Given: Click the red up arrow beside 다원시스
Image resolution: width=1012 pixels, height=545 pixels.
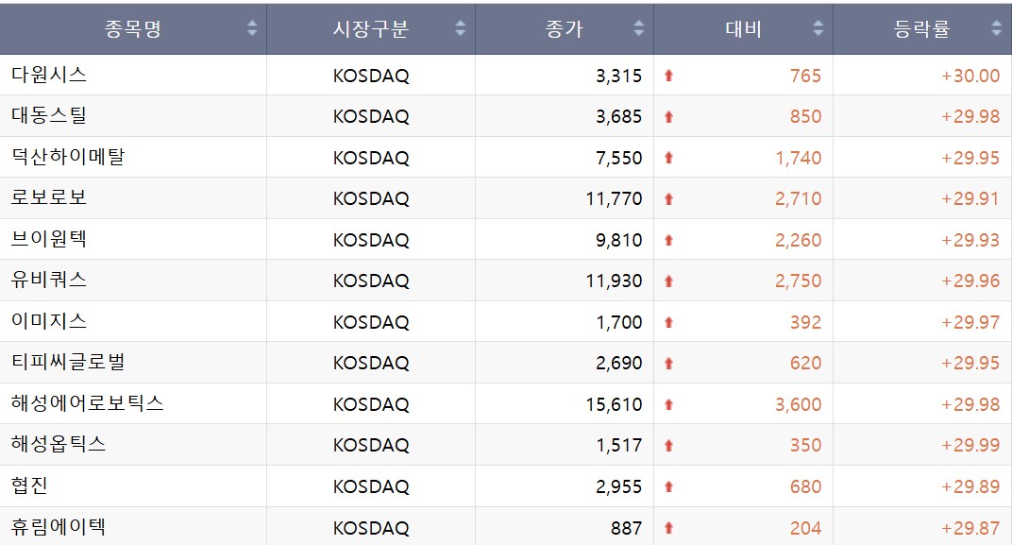Looking at the screenshot, I should point(669,76).
